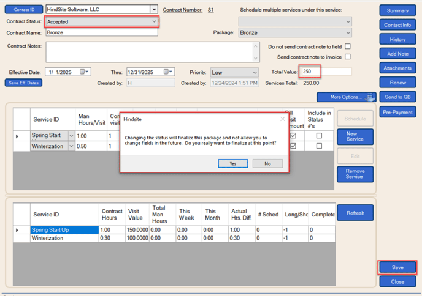Click inside the Contract Notes text area

point(149,52)
